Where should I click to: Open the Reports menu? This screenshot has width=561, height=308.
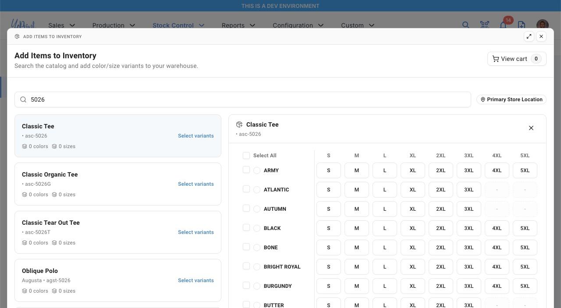click(x=238, y=25)
